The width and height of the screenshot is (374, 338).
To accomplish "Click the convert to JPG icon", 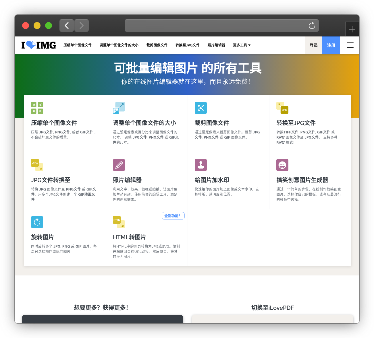I will (282, 108).
